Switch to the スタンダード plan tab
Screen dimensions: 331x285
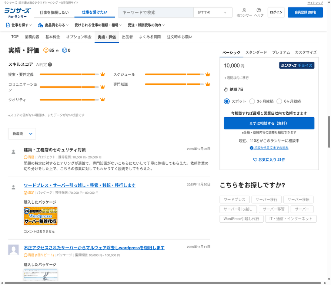click(x=256, y=52)
